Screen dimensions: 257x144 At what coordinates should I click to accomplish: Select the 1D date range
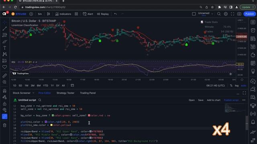(14, 86)
